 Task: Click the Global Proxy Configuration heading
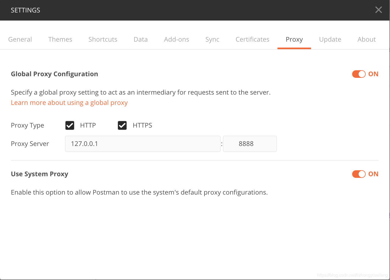tap(54, 74)
